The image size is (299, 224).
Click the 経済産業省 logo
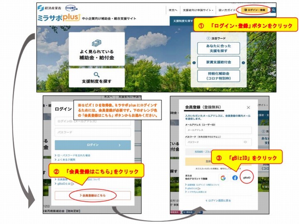[x=49, y=8]
